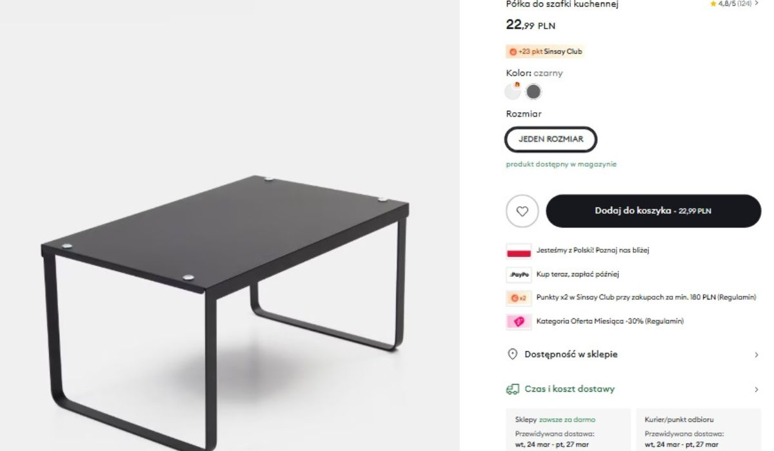
Task: Open Jesteśmy z Polski! Poznaj nas bliżej link
Action: click(588, 250)
